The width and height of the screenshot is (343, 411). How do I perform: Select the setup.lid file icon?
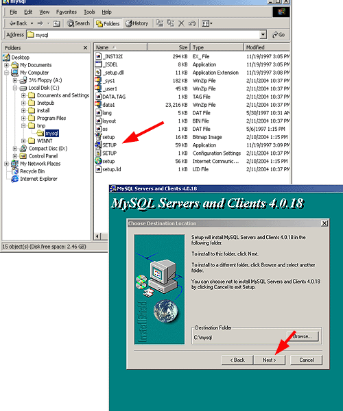[98, 169]
